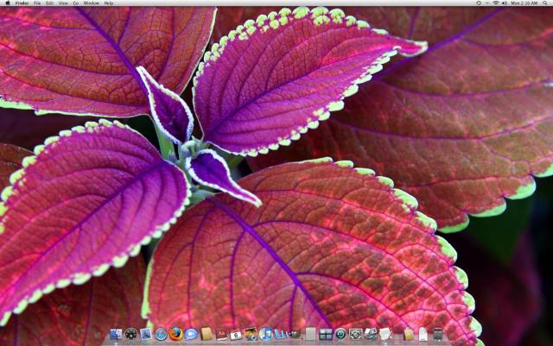This screenshot has height=346, width=553.
Task: Open TextEdit document icon in Dock
Action: [385, 334]
